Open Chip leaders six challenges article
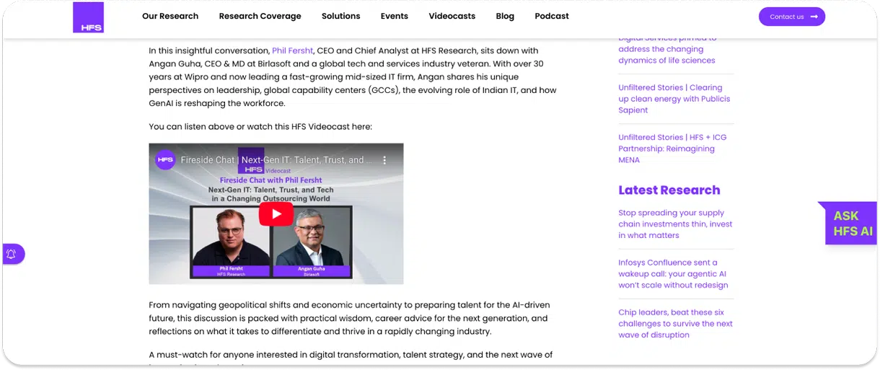 click(675, 324)
